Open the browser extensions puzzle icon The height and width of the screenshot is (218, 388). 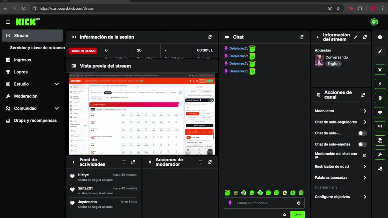pos(360,8)
